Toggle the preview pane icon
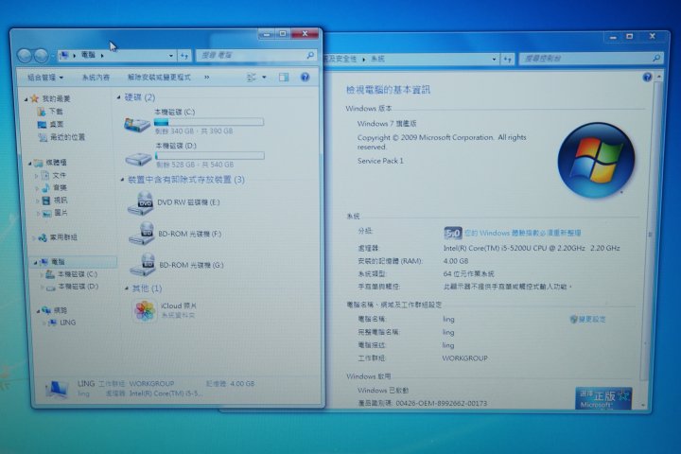This screenshot has height=454, width=681. [x=284, y=78]
